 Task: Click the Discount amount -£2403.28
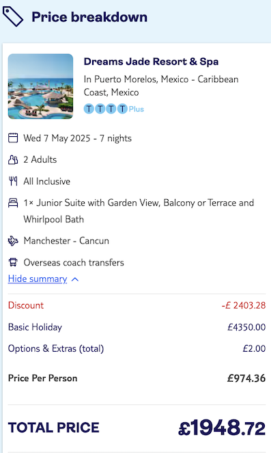tap(244, 305)
